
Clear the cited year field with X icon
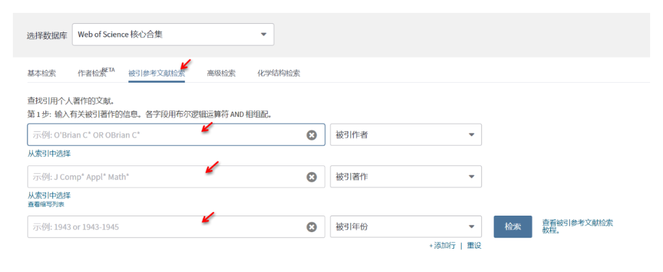pos(311,227)
